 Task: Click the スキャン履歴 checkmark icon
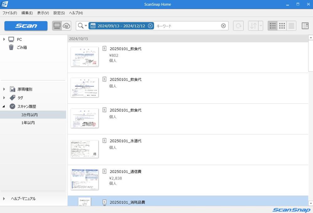coord(13,106)
